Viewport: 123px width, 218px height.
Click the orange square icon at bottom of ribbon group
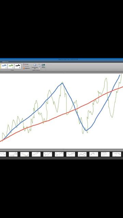(24, 68)
